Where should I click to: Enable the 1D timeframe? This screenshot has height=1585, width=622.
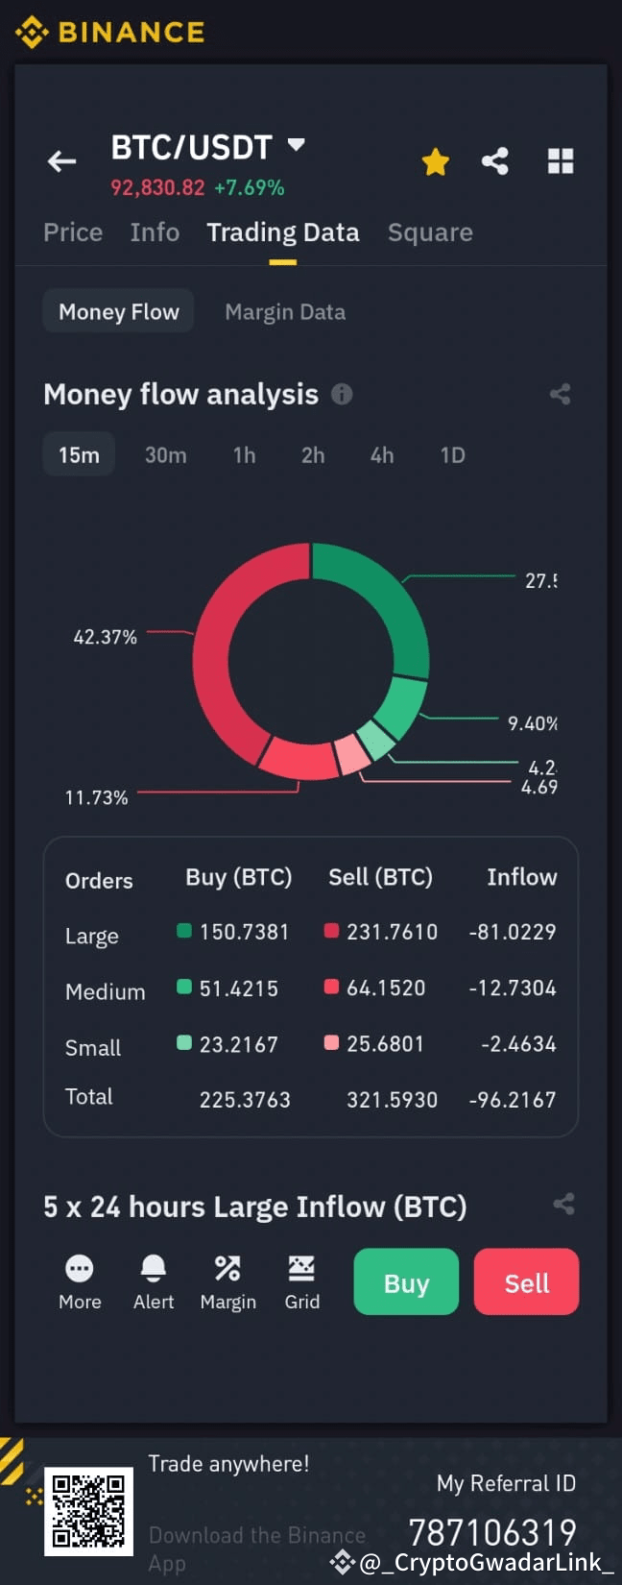point(452,454)
